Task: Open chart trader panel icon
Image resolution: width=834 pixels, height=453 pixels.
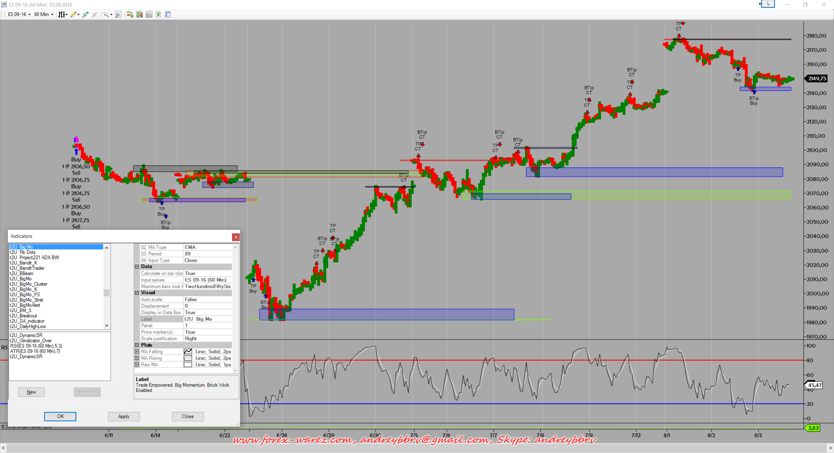Action: click(130, 14)
